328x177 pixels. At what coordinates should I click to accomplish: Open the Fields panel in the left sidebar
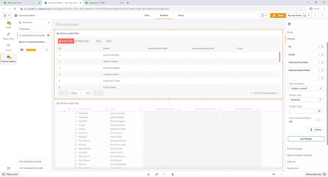(8, 25)
